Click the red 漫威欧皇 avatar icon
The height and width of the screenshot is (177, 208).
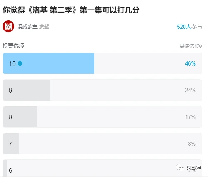point(8,26)
